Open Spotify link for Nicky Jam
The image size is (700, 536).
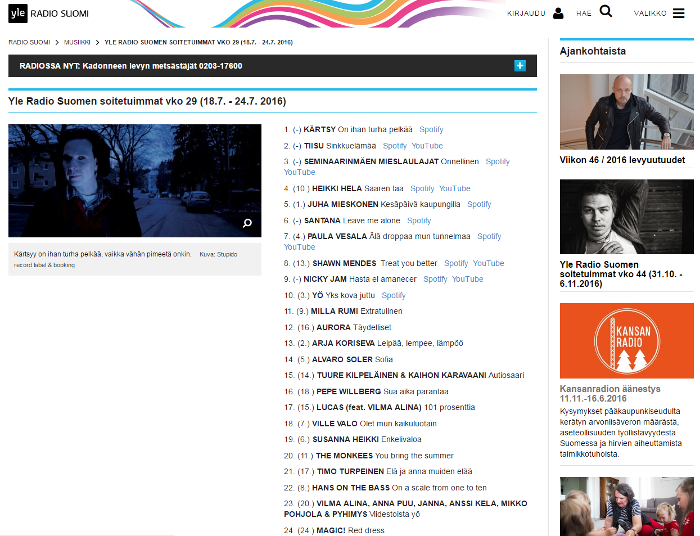click(435, 279)
